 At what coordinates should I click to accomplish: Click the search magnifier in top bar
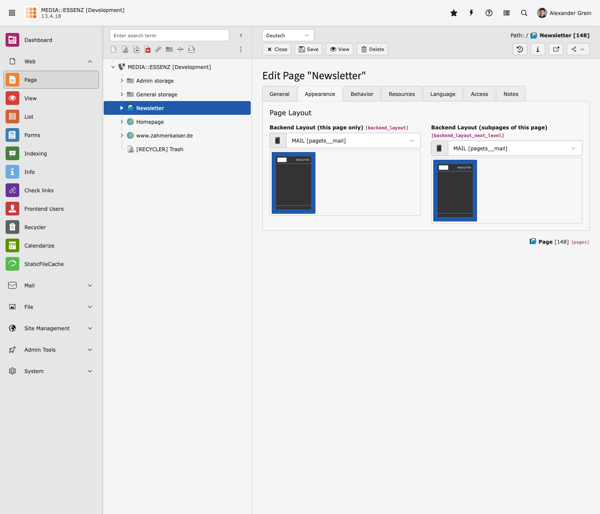point(524,13)
